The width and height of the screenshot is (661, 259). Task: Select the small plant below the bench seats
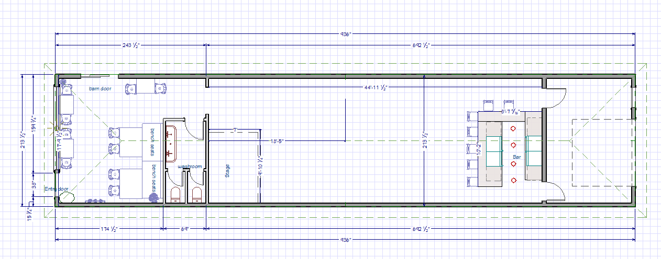tap(154, 197)
